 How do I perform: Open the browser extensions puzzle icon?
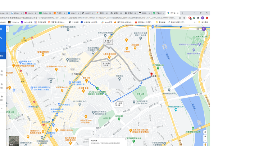click(x=198, y=18)
